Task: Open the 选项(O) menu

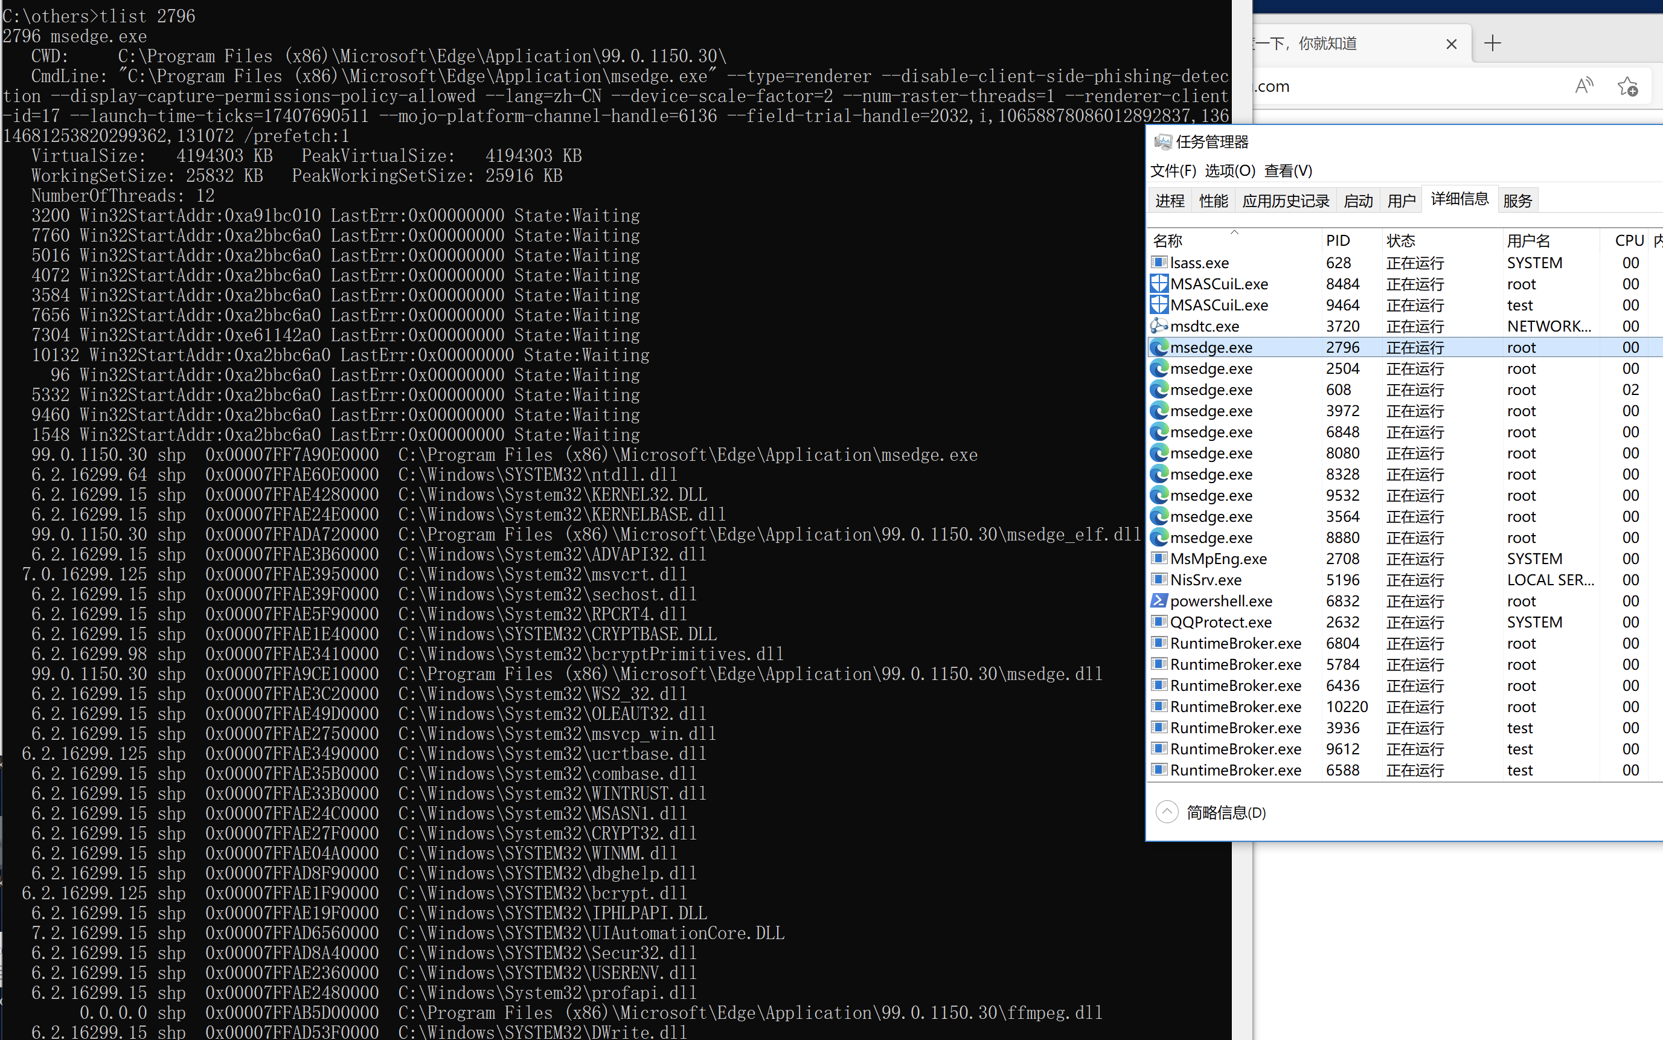Action: coord(1229,170)
